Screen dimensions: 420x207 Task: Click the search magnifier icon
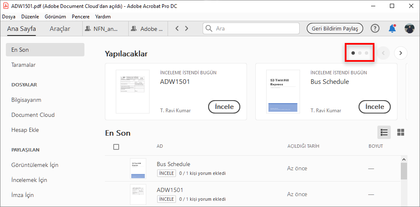click(x=209, y=28)
